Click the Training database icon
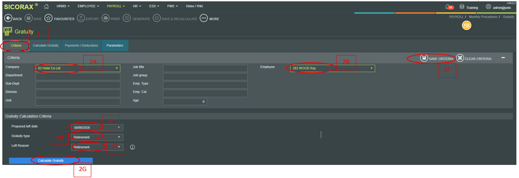The height and width of the screenshot is (178, 519). click(462, 7)
